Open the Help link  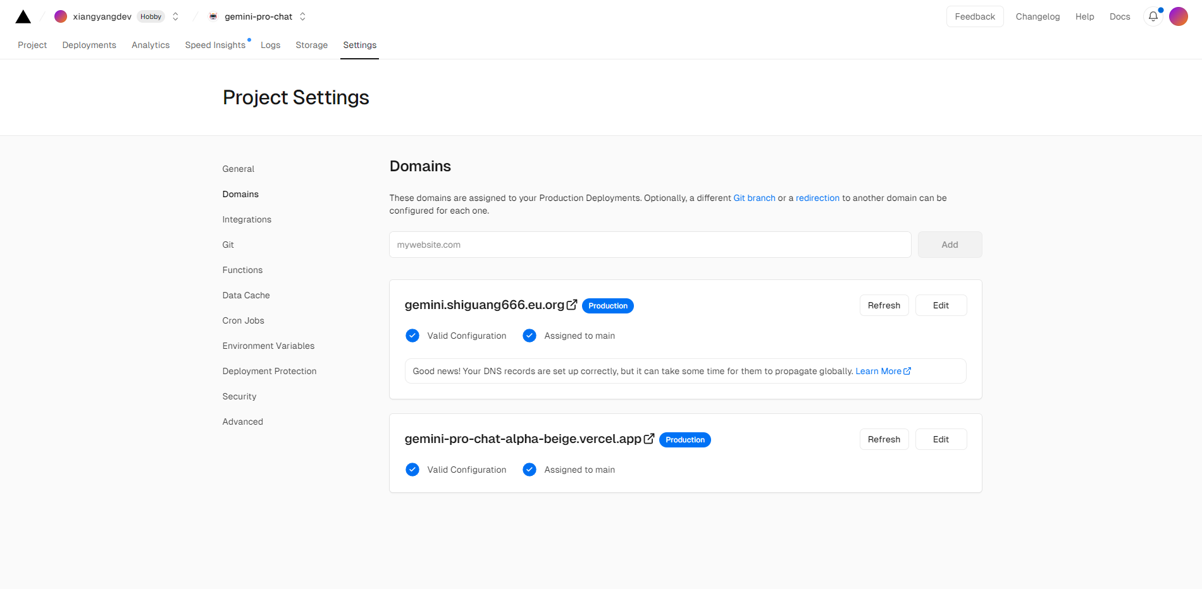coord(1084,16)
